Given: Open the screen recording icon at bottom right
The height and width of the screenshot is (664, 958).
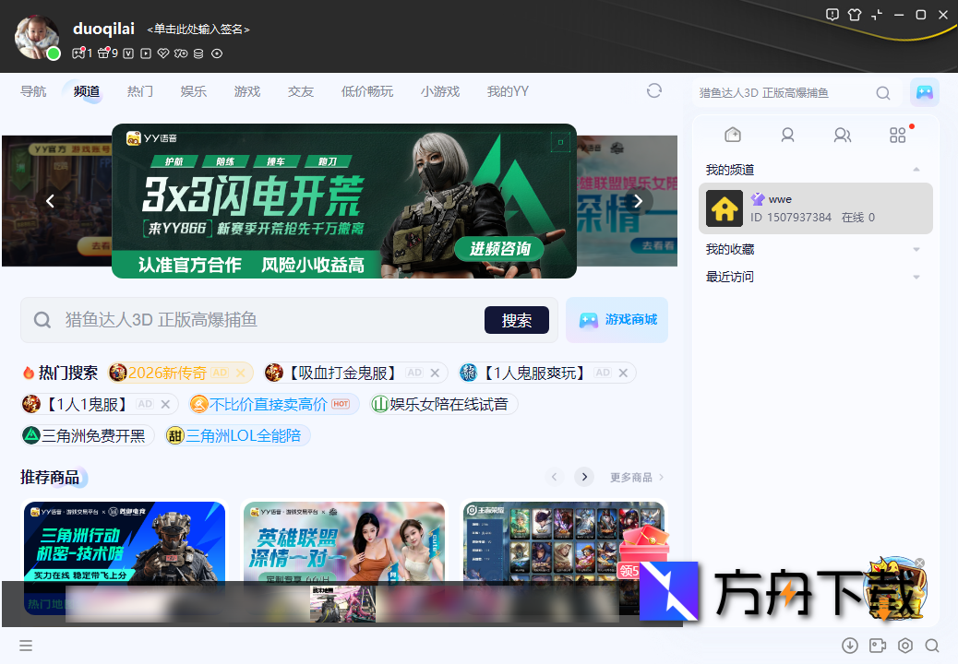Looking at the screenshot, I should pyautogui.click(x=877, y=646).
